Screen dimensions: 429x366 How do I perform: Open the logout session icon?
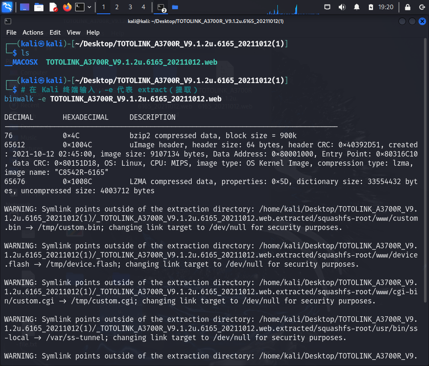pyautogui.click(x=422, y=7)
